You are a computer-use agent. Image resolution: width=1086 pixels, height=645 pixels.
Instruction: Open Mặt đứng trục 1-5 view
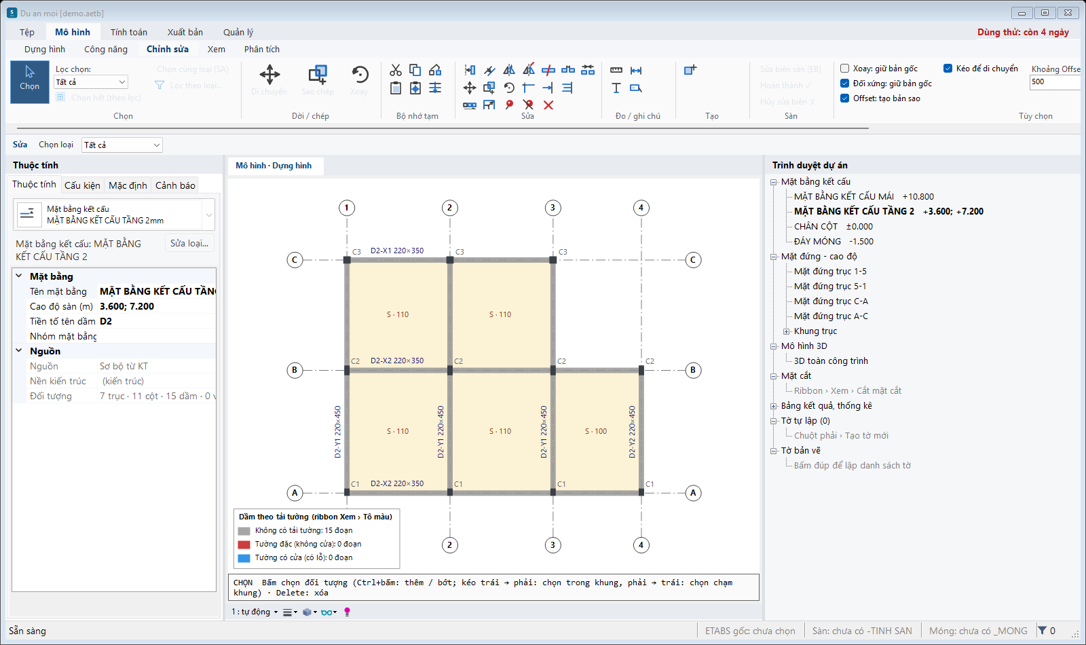click(830, 272)
